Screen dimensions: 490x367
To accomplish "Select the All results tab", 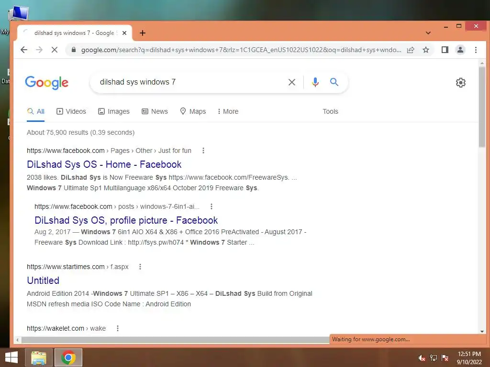I will coord(35,111).
